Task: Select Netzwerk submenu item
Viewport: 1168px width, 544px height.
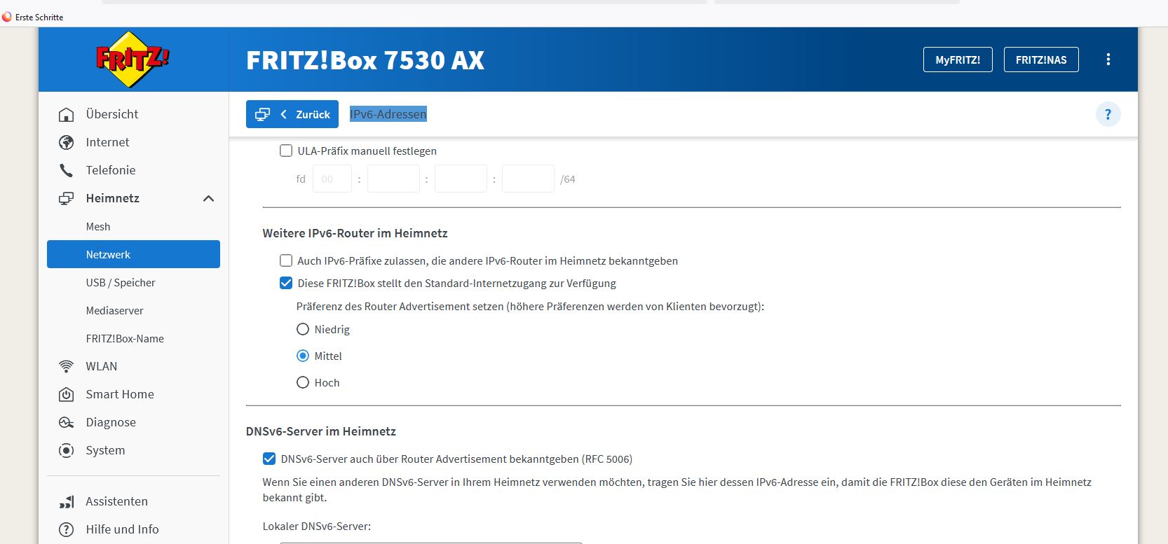Action: 133,254
